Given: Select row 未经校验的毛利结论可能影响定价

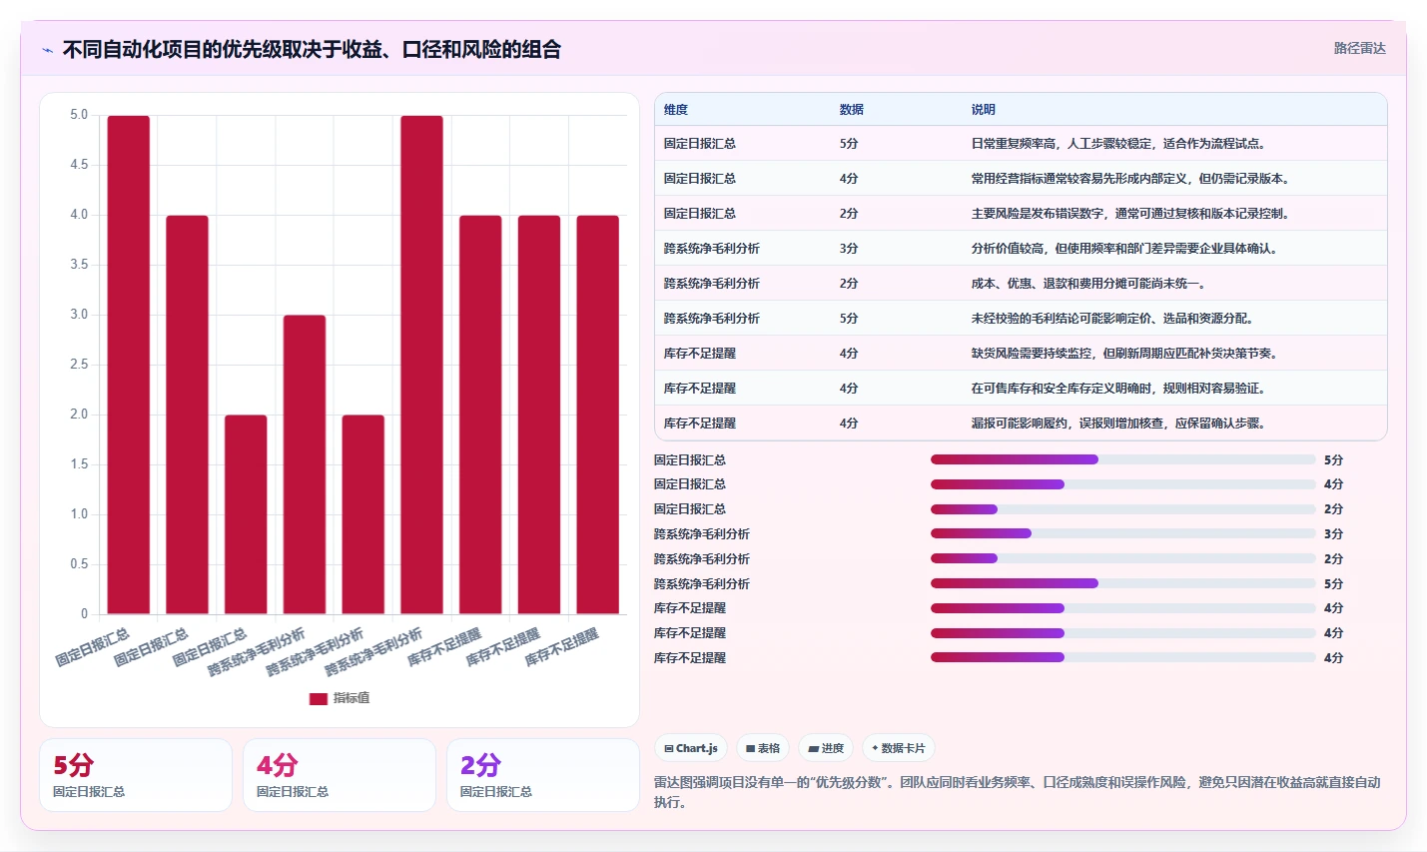Looking at the screenshot, I should (x=1021, y=318).
